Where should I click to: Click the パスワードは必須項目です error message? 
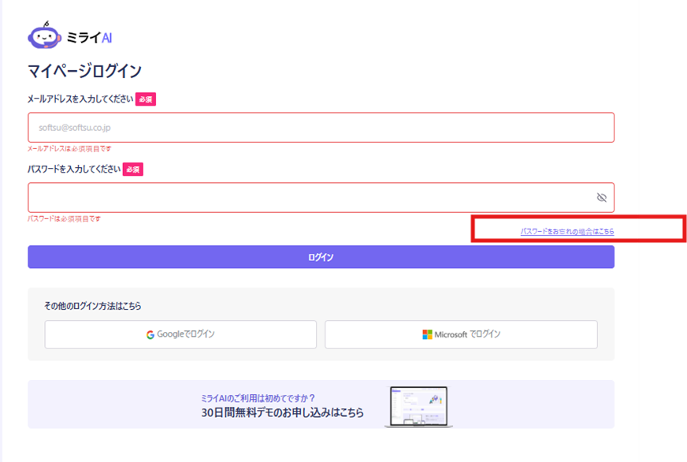point(64,218)
